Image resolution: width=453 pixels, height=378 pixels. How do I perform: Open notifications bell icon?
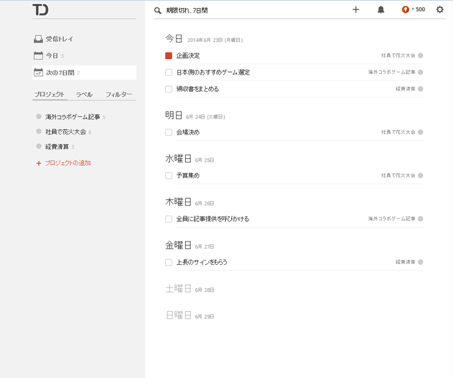click(381, 10)
